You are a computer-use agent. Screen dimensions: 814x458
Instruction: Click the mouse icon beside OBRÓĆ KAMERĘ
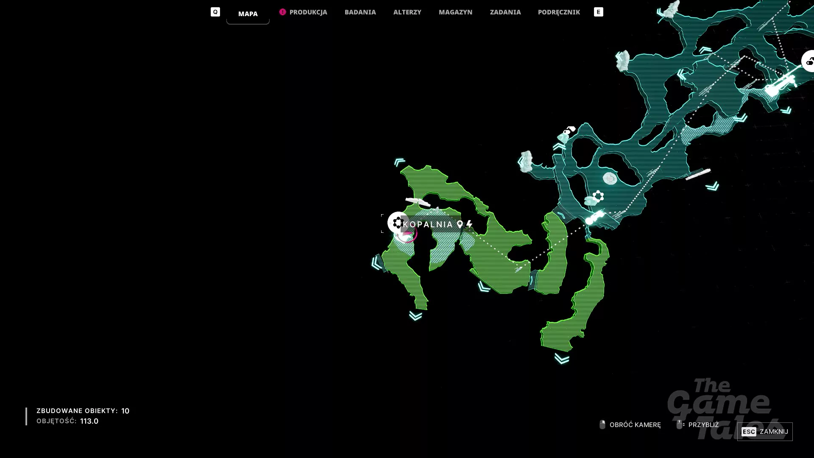tap(602, 424)
